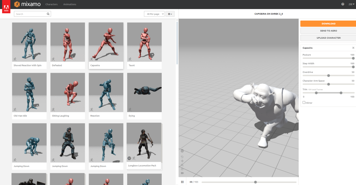Click the Mixamo logo
Viewport: 356px width, 185px height.
point(27,4)
